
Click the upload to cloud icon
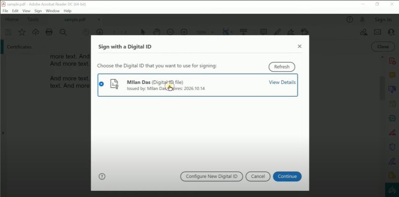[x=36, y=32]
